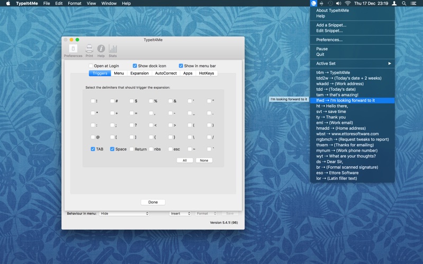Viewport: 423px width, 264px height.
Task: Switch to the AutoCorrect tab
Action: click(165, 73)
